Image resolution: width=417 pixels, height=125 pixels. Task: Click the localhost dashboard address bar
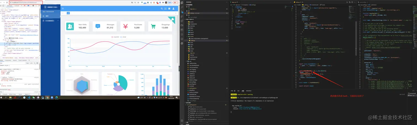coord(26,2)
